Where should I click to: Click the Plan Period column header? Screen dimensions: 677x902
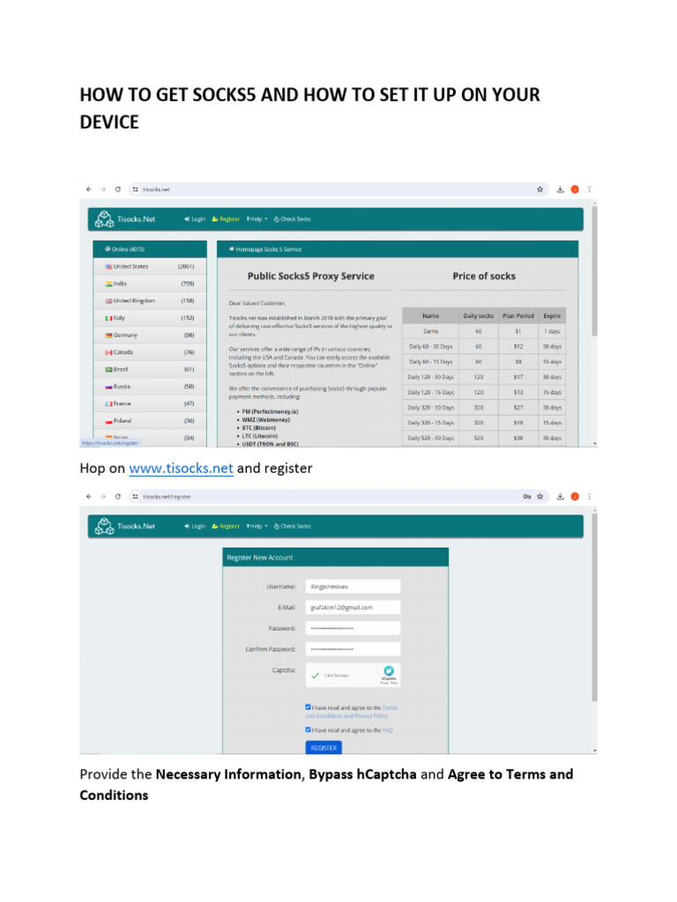pyautogui.click(x=518, y=316)
